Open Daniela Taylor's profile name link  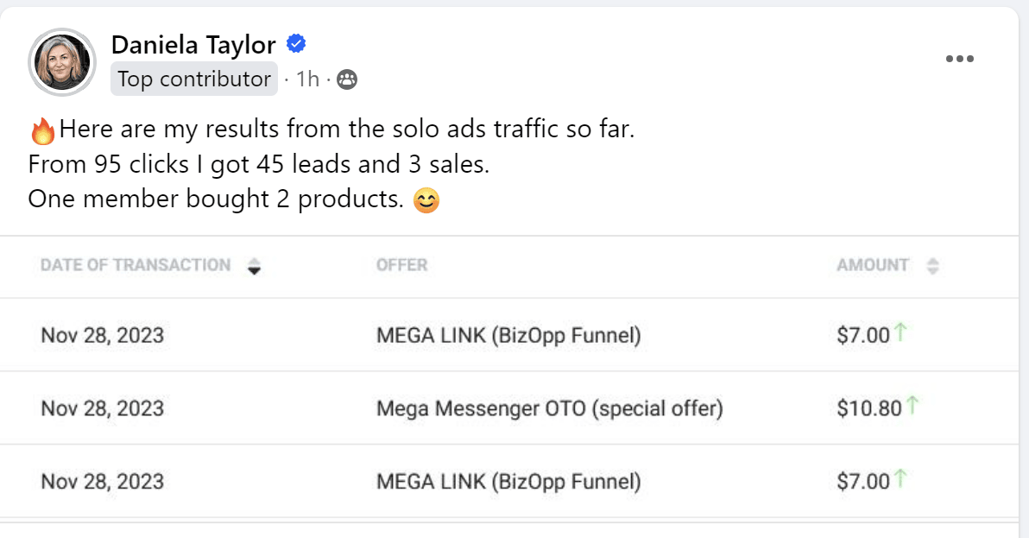tap(193, 44)
